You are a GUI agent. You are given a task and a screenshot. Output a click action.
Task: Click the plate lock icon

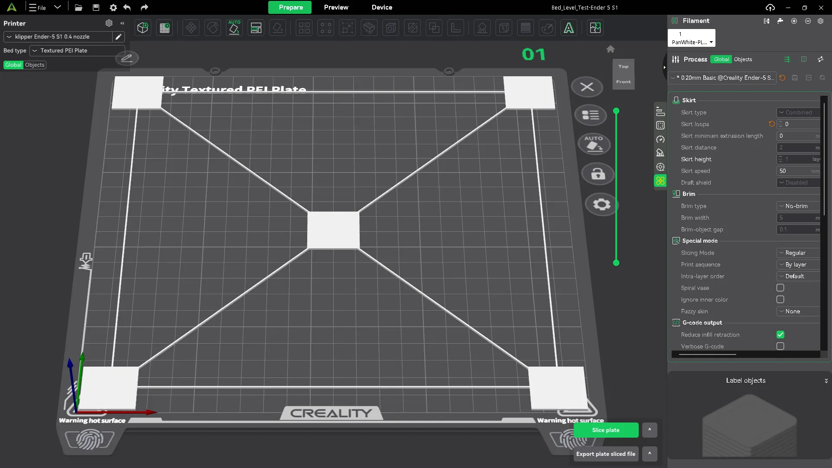click(x=598, y=174)
